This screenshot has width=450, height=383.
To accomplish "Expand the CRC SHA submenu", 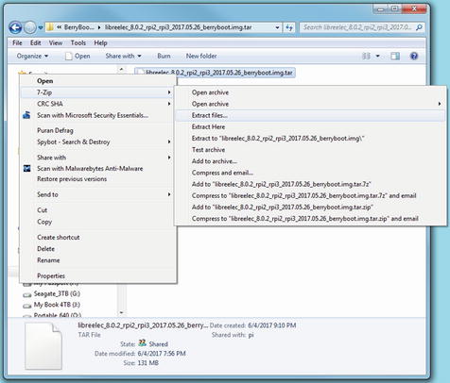I will (98, 104).
